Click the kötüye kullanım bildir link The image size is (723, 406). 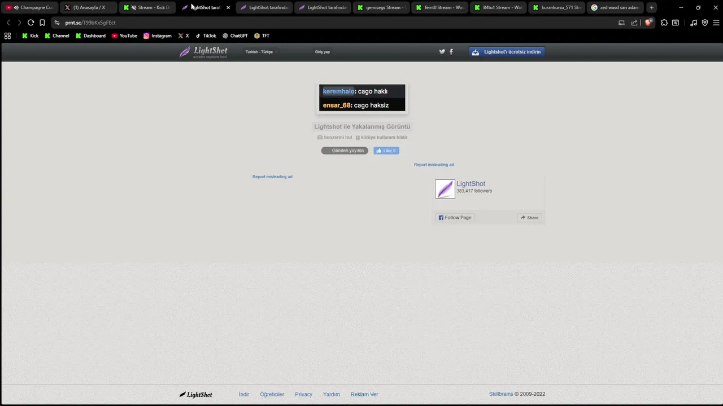tap(381, 138)
